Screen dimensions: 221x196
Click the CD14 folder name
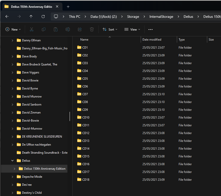[x=86, y=148]
